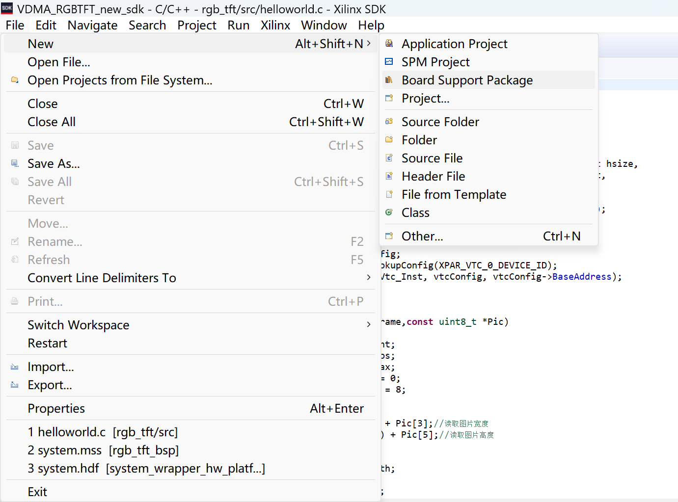The height and width of the screenshot is (502, 678).
Task: Create a new Header File
Action: pos(488,176)
